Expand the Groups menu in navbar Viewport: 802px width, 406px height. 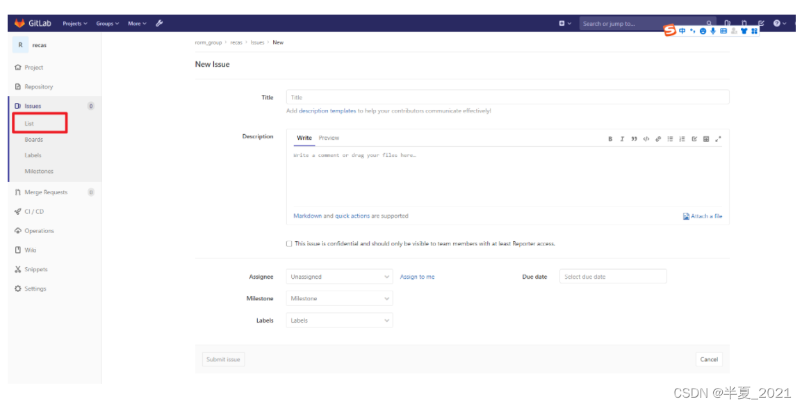click(108, 24)
